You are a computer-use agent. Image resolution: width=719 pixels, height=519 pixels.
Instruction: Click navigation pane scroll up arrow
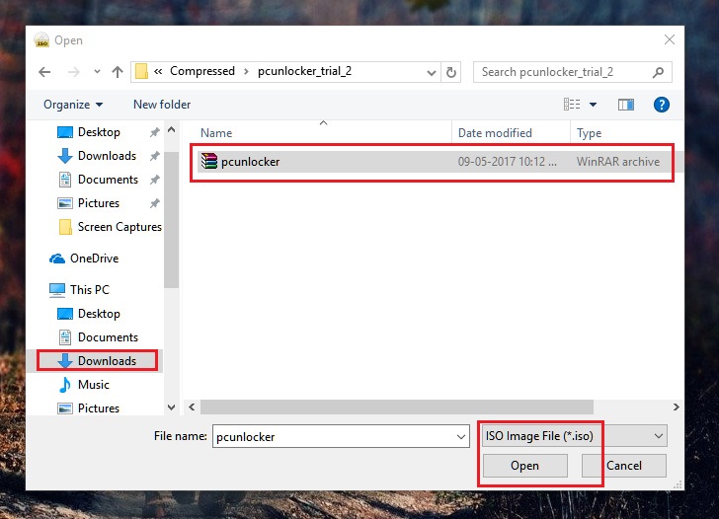[172, 129]
